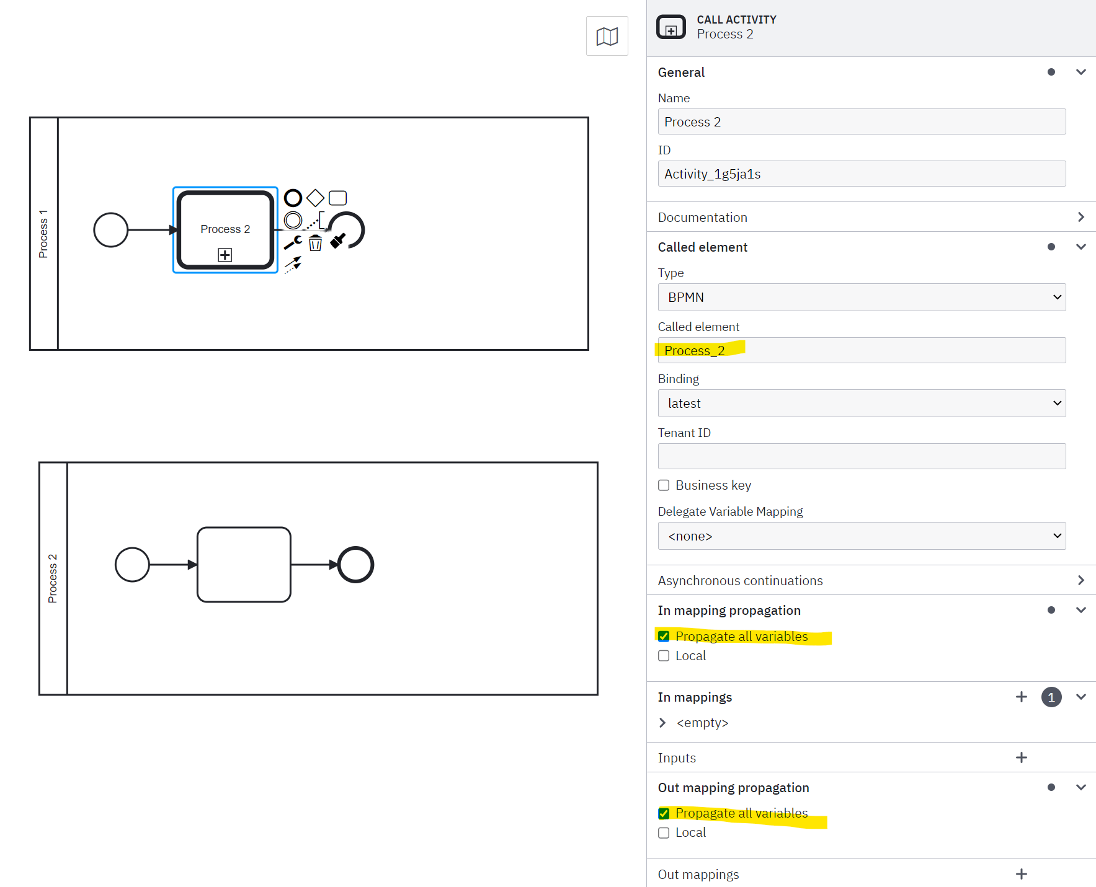Check Local under Out mapping propagation
Image resolution: width=1096 pixels, height=887 pixels.
click(663, 832)
